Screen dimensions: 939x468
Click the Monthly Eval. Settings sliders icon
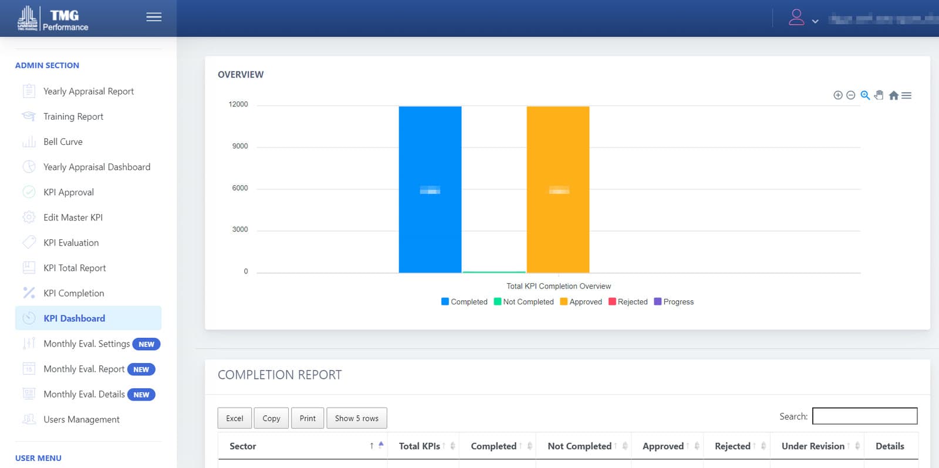(29, 343)
